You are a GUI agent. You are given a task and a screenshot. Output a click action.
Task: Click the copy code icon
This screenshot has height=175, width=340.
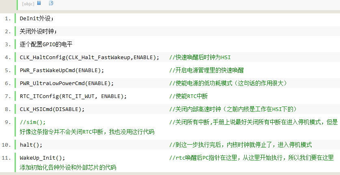tap(51, 3)
